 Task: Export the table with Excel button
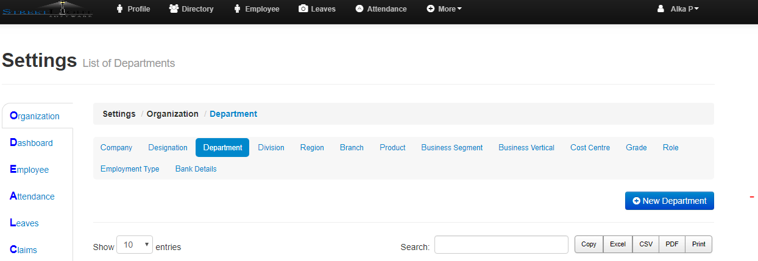[618, 245]
